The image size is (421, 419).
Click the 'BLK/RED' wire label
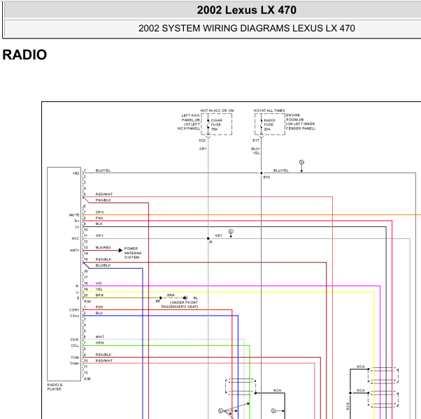103,247
